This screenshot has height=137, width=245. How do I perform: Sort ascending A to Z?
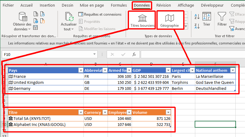tap(197, 17)
